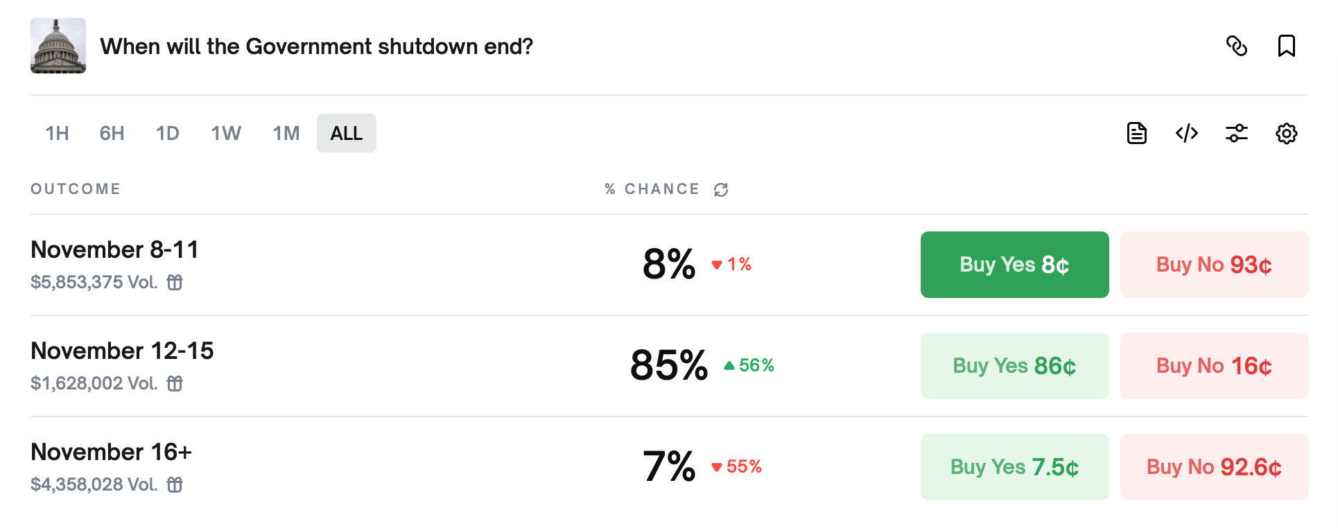Image resolution: width=1338 pixels, height=528 pixels.
Task: Bookmark this market
Action: [x=1287, y=46]
